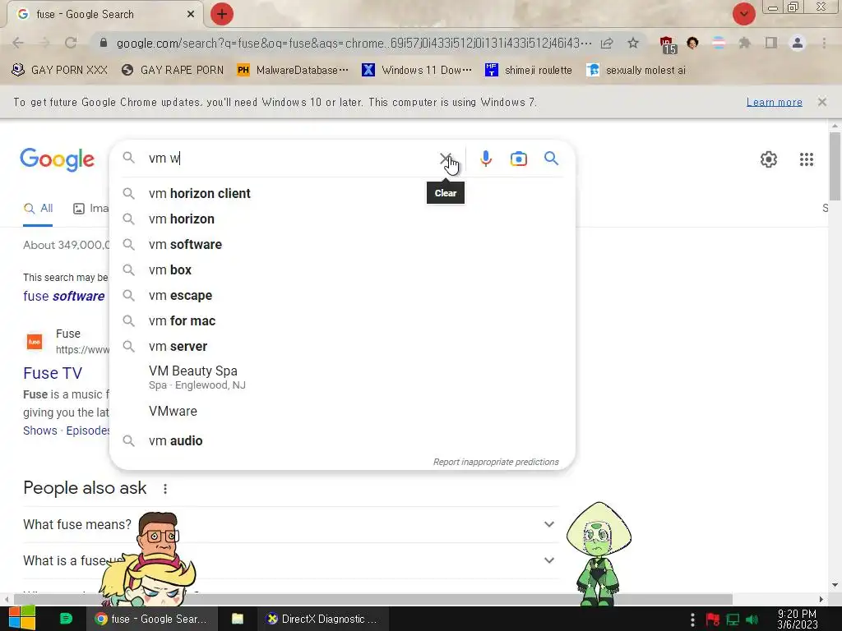Open Google quick settings gear
Image resolution: width=842 pixels, height=631 pixels.
click(x=769, y=159)
